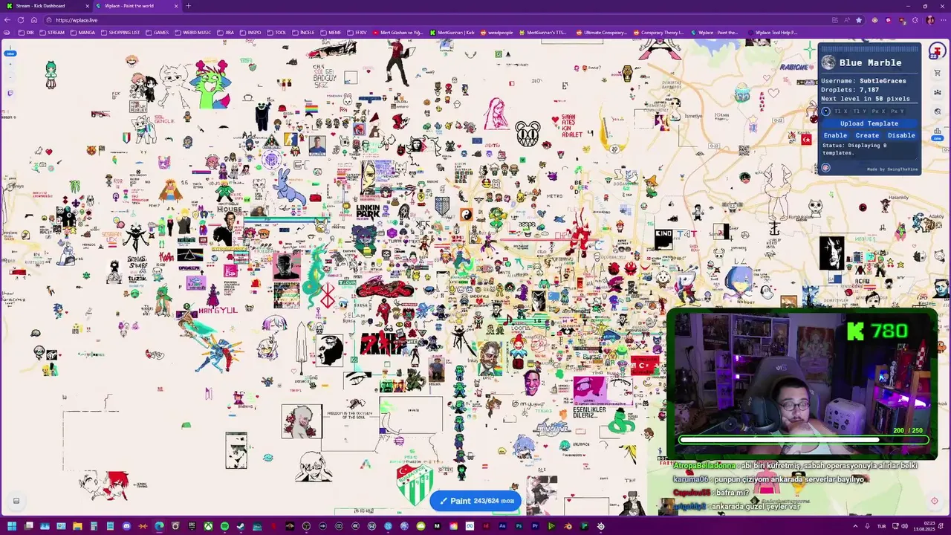Image resolution: width=951 pixels, height=535 pixels.
Task: Click the TUR language indicator
Action: point(881,527)
